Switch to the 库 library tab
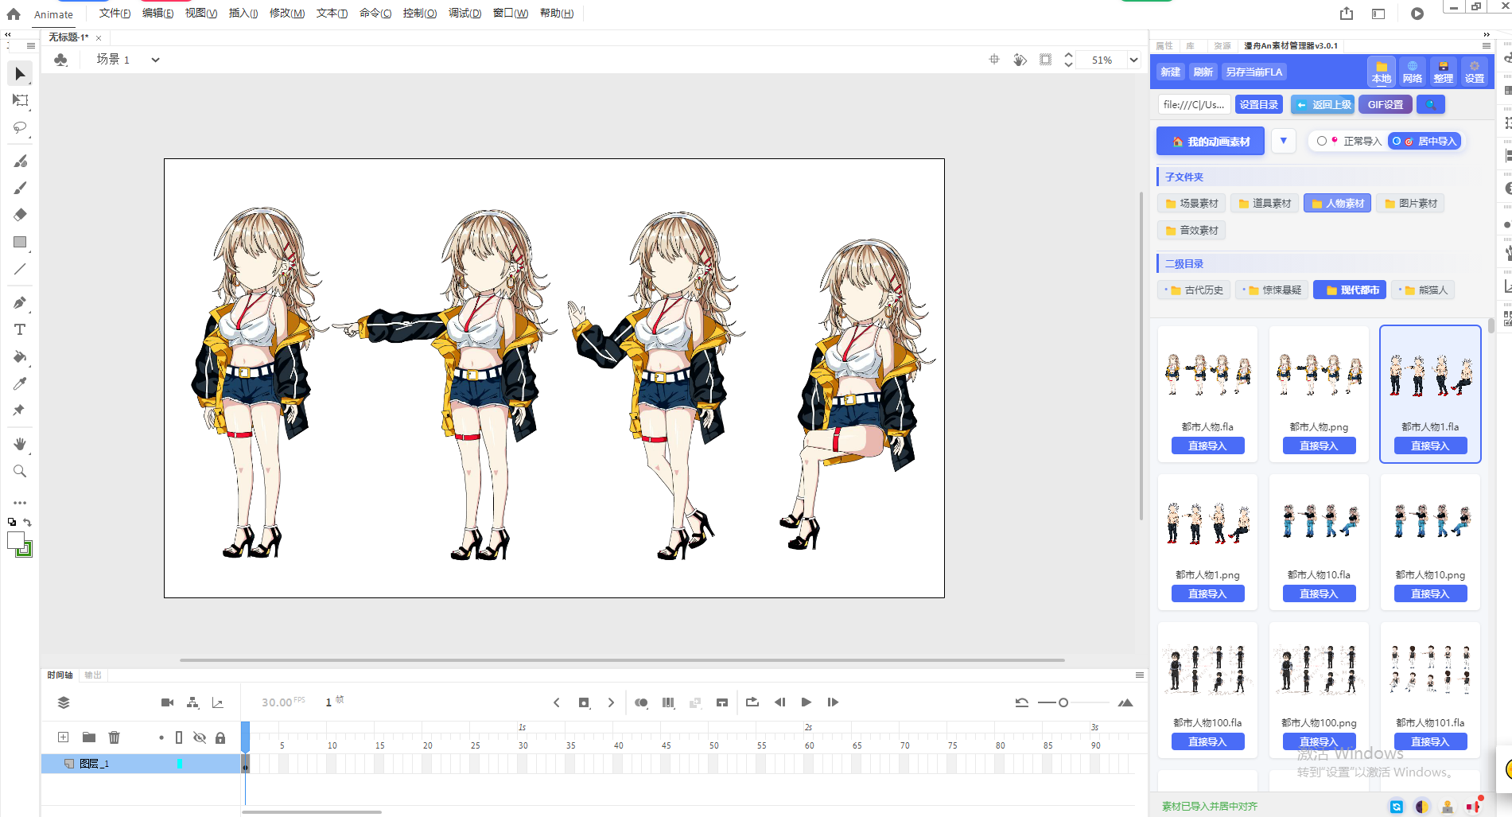Image resolution: width=1512 pixels, height=817 pixels. click(1191, 45)
